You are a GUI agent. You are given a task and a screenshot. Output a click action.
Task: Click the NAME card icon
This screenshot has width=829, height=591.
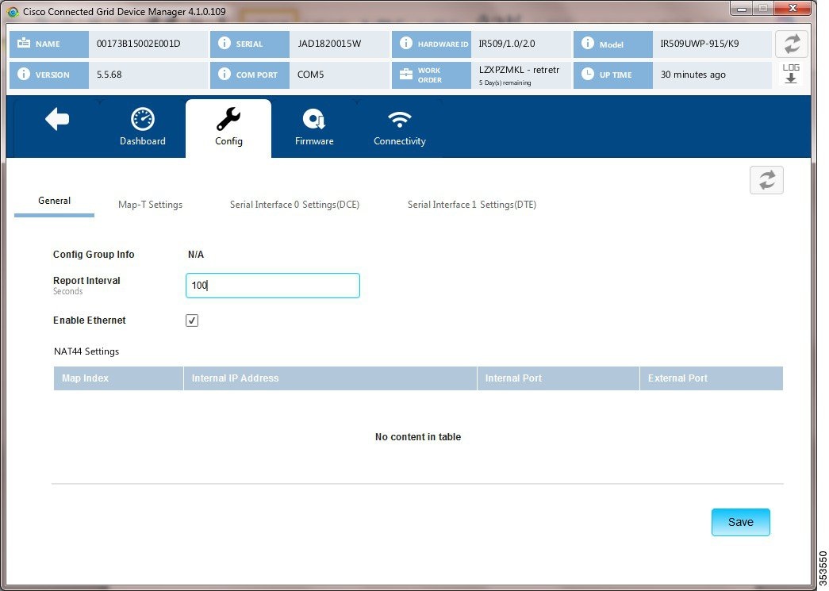click(x=24, y=44)
